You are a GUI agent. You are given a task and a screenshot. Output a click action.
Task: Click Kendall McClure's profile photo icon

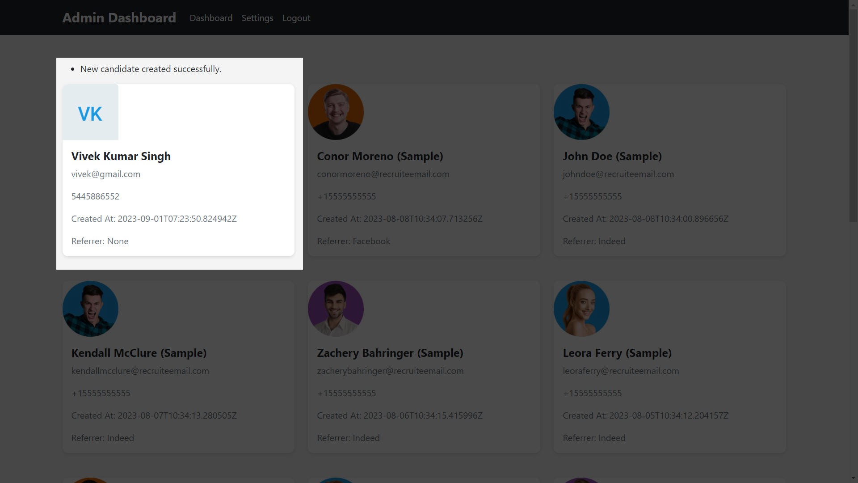pyautogui.click(x=90, y=309)
